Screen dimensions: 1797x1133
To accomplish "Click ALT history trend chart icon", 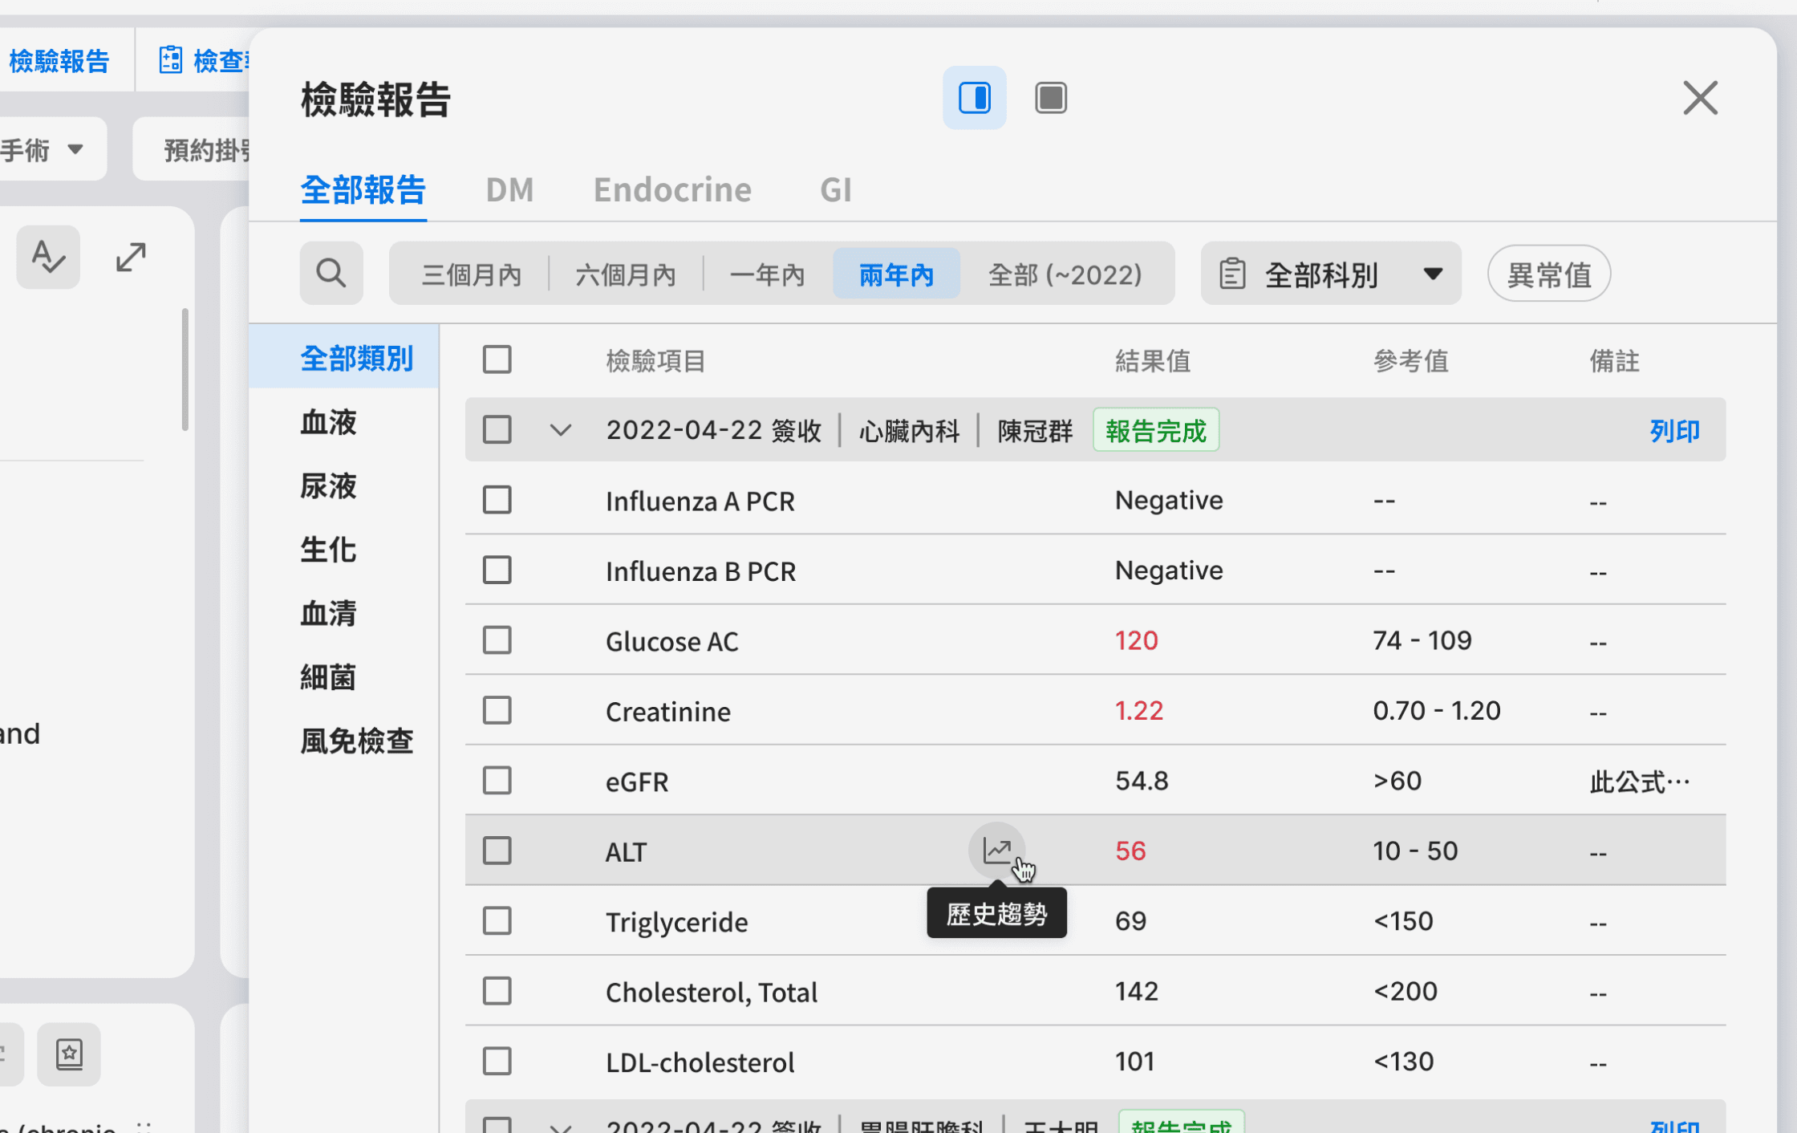I will 997,850.
